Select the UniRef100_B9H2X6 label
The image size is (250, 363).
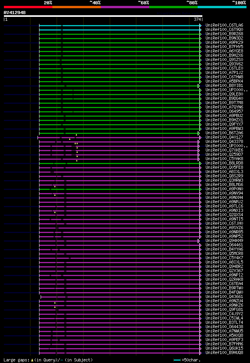point(224,55)
